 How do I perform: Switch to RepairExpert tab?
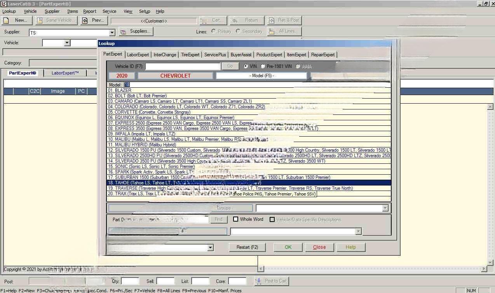coord(323,55)
